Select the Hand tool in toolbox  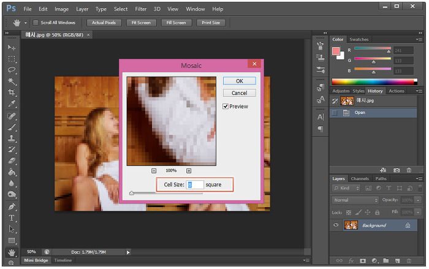[x=12, y=252]
